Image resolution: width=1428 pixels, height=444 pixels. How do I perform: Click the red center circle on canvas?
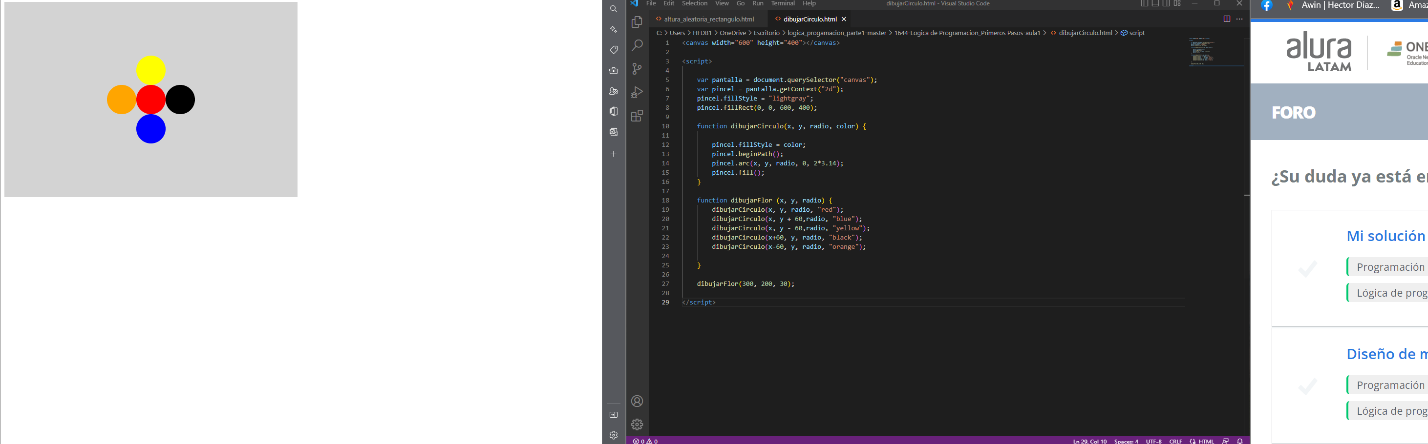(151, 100)
